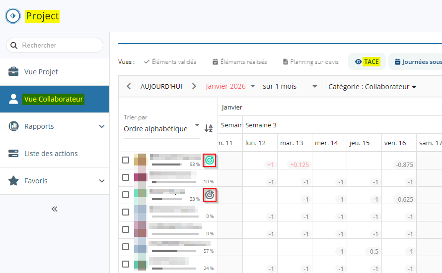Tick the checkbox for the 10% collaborator
Viewport: 442px width, 273px height.
pos(126,177)
